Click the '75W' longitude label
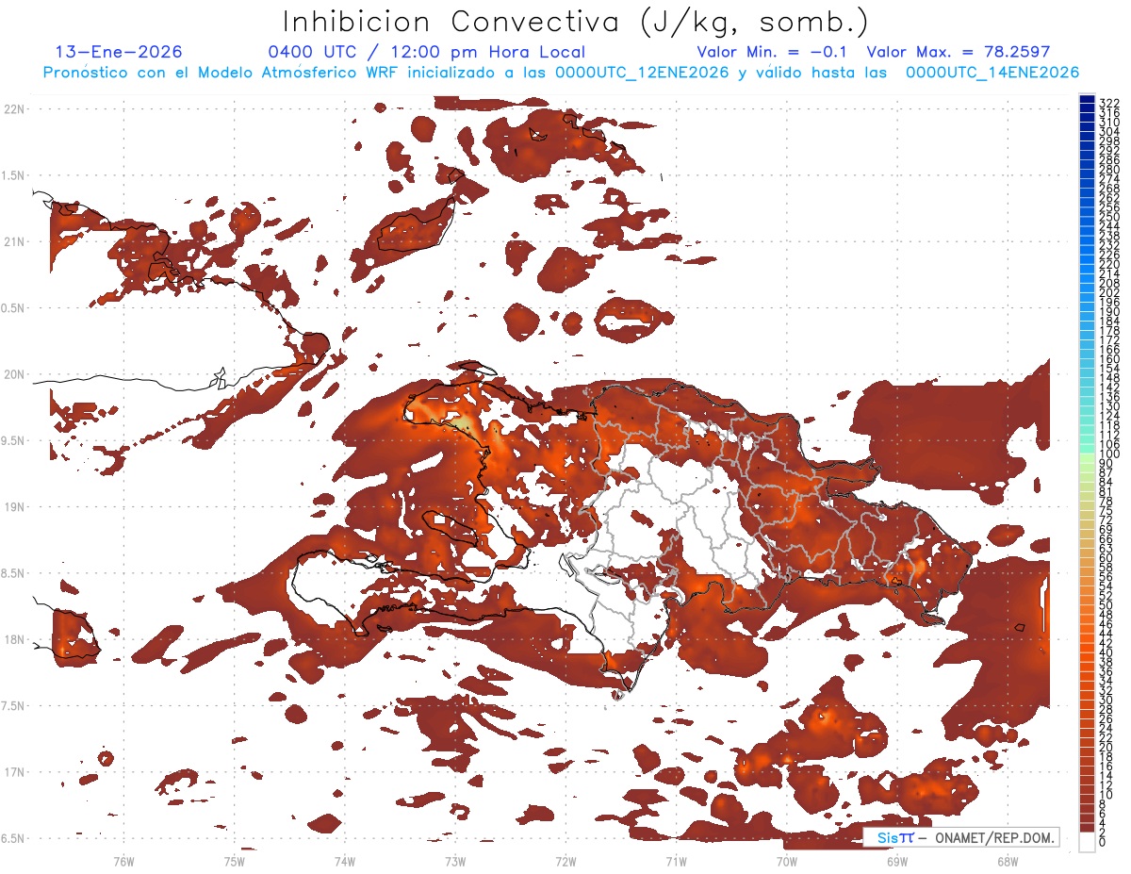Image resolution: width=1131 pixels, height=874 pixels. pos(234,862)
